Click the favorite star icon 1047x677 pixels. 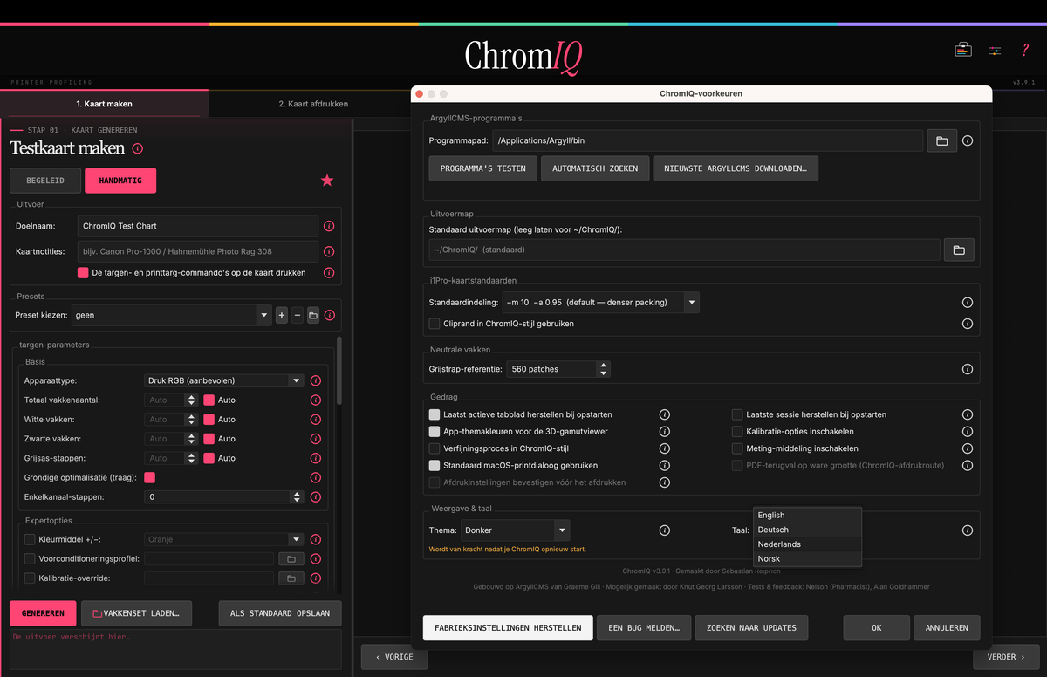click(x=327, y=180)
